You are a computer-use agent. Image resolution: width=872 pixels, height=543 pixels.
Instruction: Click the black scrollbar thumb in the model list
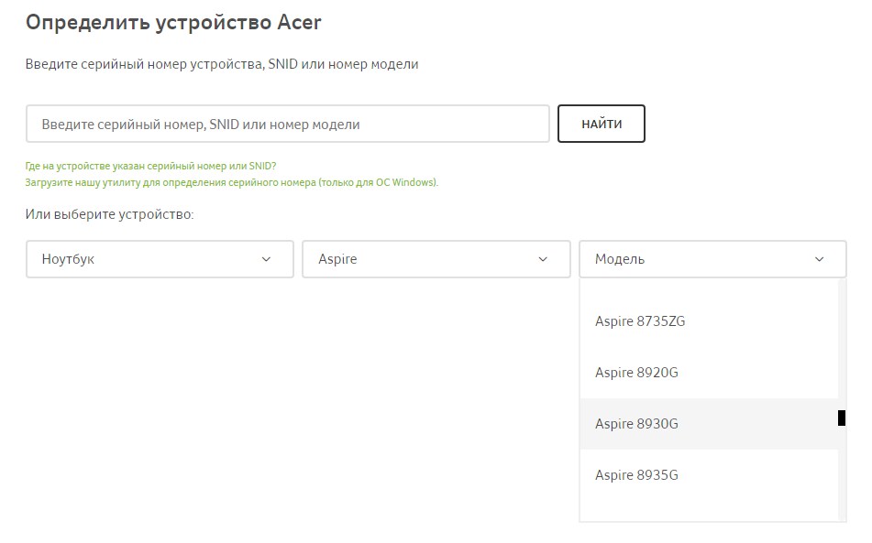842,418
